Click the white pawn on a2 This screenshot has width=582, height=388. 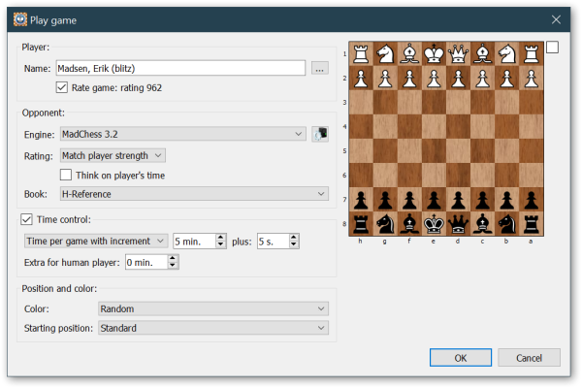click(532, 79)
